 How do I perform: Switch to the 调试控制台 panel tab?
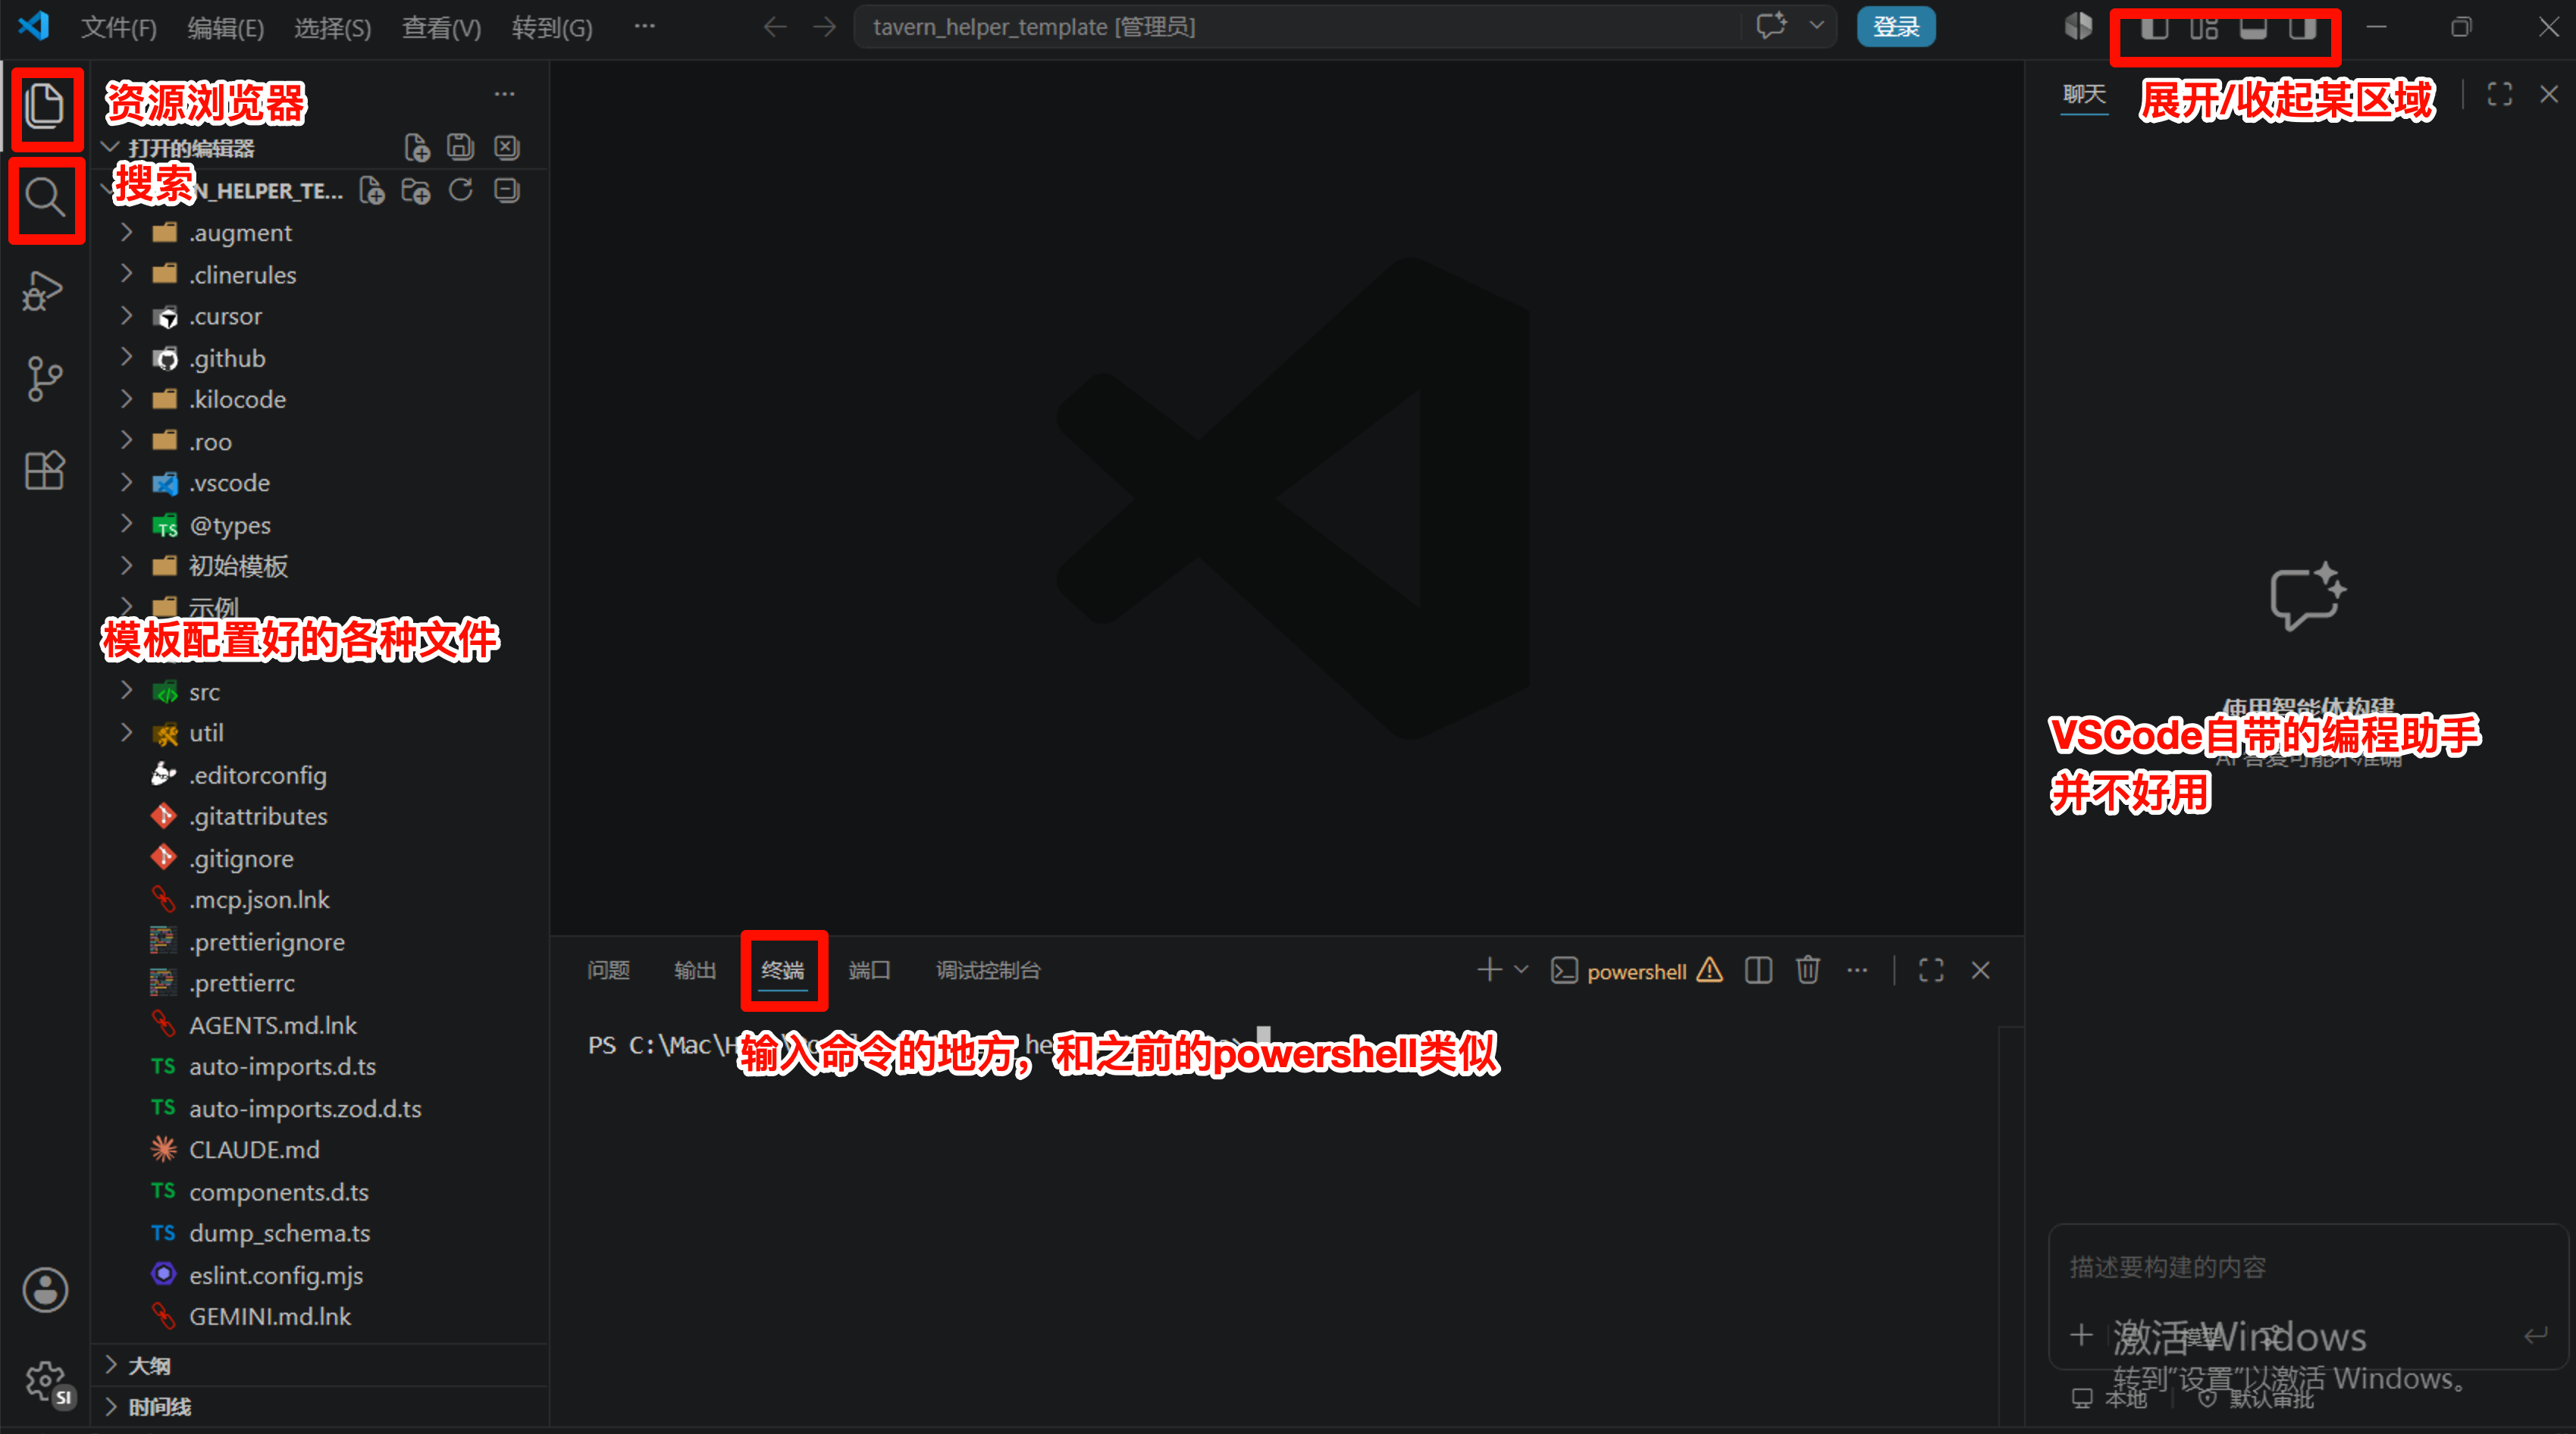pyautogui.click(x=988, y=970)
